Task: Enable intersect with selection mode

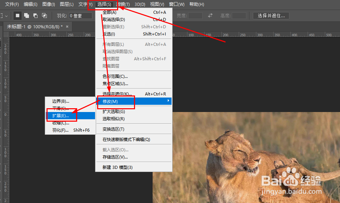Action: click(44, 16)
